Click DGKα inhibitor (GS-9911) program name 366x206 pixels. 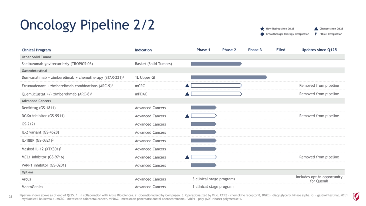(x=43, y=116)
